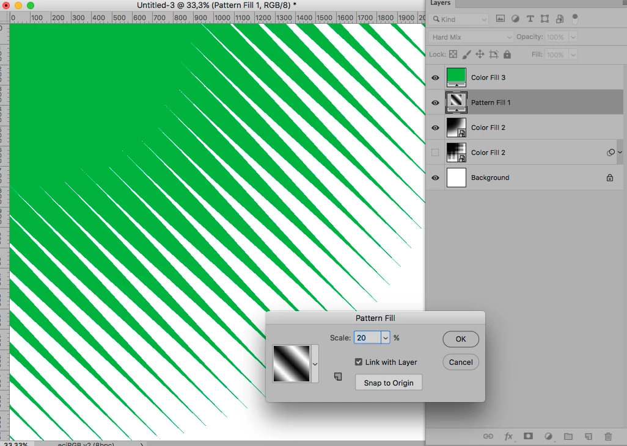Uncheck Link with Layer checkbox
627x446 pixels.
pos(359,362)
